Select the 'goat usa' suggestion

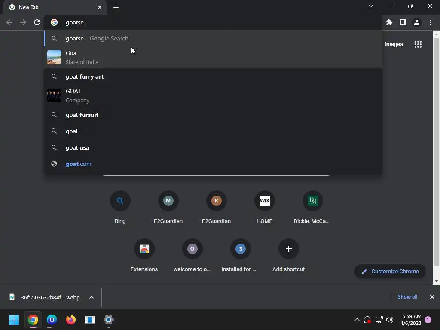tap(213, 147)
